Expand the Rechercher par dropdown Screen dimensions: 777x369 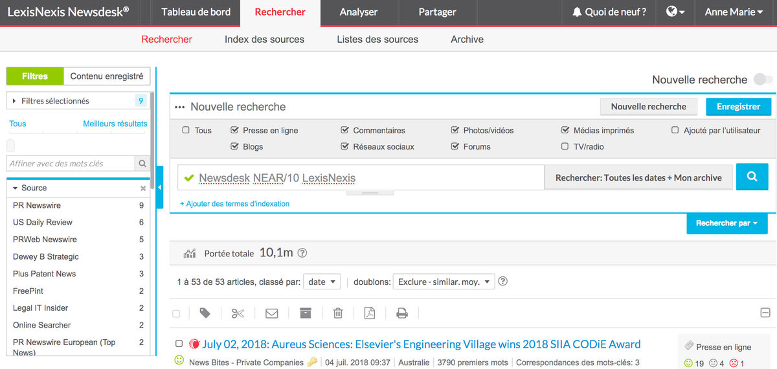726,223
